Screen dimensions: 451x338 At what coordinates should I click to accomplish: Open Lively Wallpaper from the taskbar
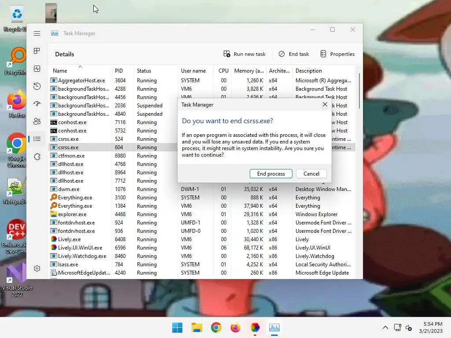(255, 327)
